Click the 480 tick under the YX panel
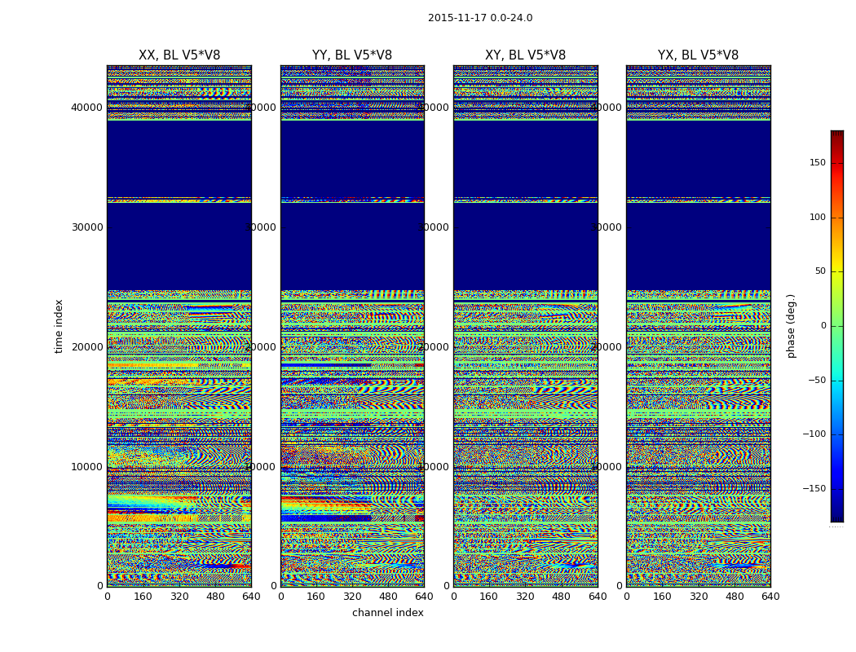The width and height of the screenshot is (856, 652). (735, 597)
